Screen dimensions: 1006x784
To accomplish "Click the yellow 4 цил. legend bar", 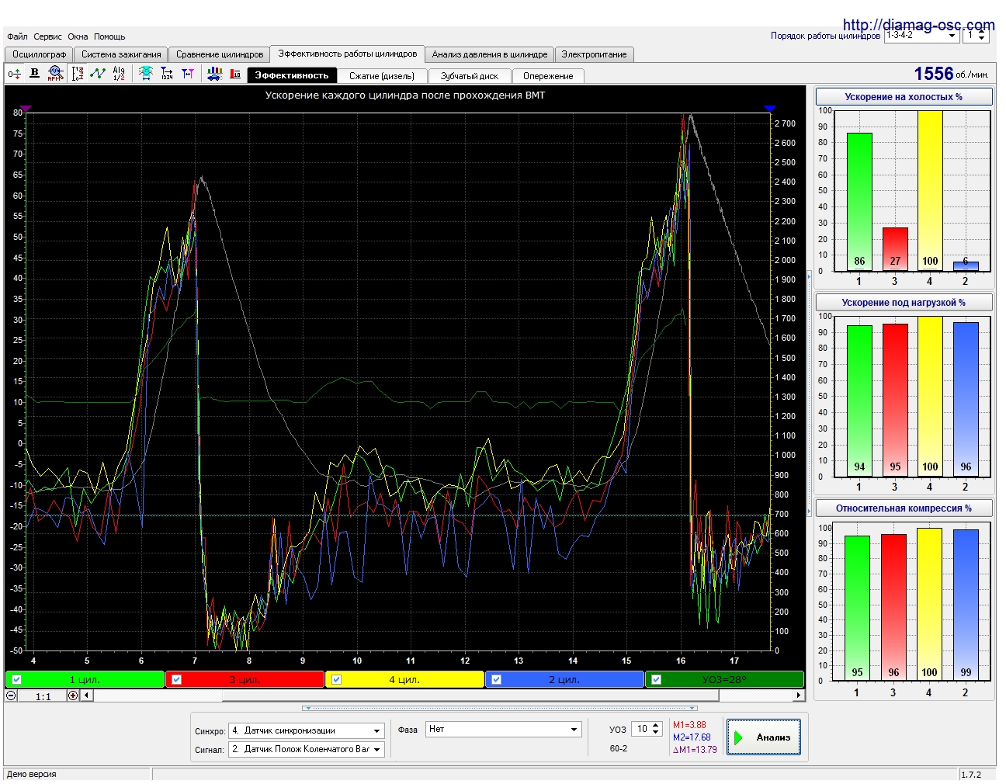I will 404,679.
